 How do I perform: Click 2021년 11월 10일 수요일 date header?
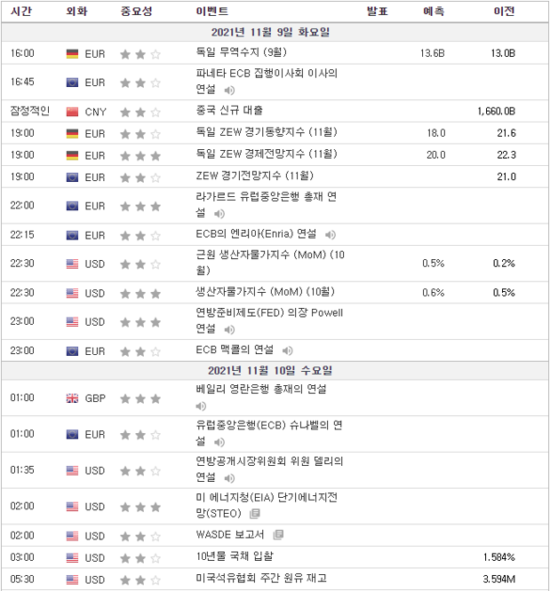coord(274,370)
